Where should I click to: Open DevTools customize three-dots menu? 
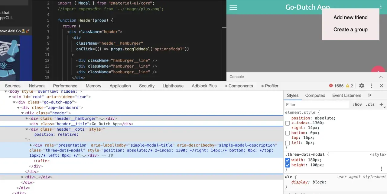[x=372, y=86]
